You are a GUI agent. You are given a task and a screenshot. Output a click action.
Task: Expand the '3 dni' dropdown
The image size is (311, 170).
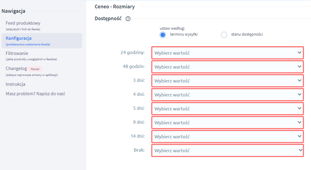coord(227,81)
